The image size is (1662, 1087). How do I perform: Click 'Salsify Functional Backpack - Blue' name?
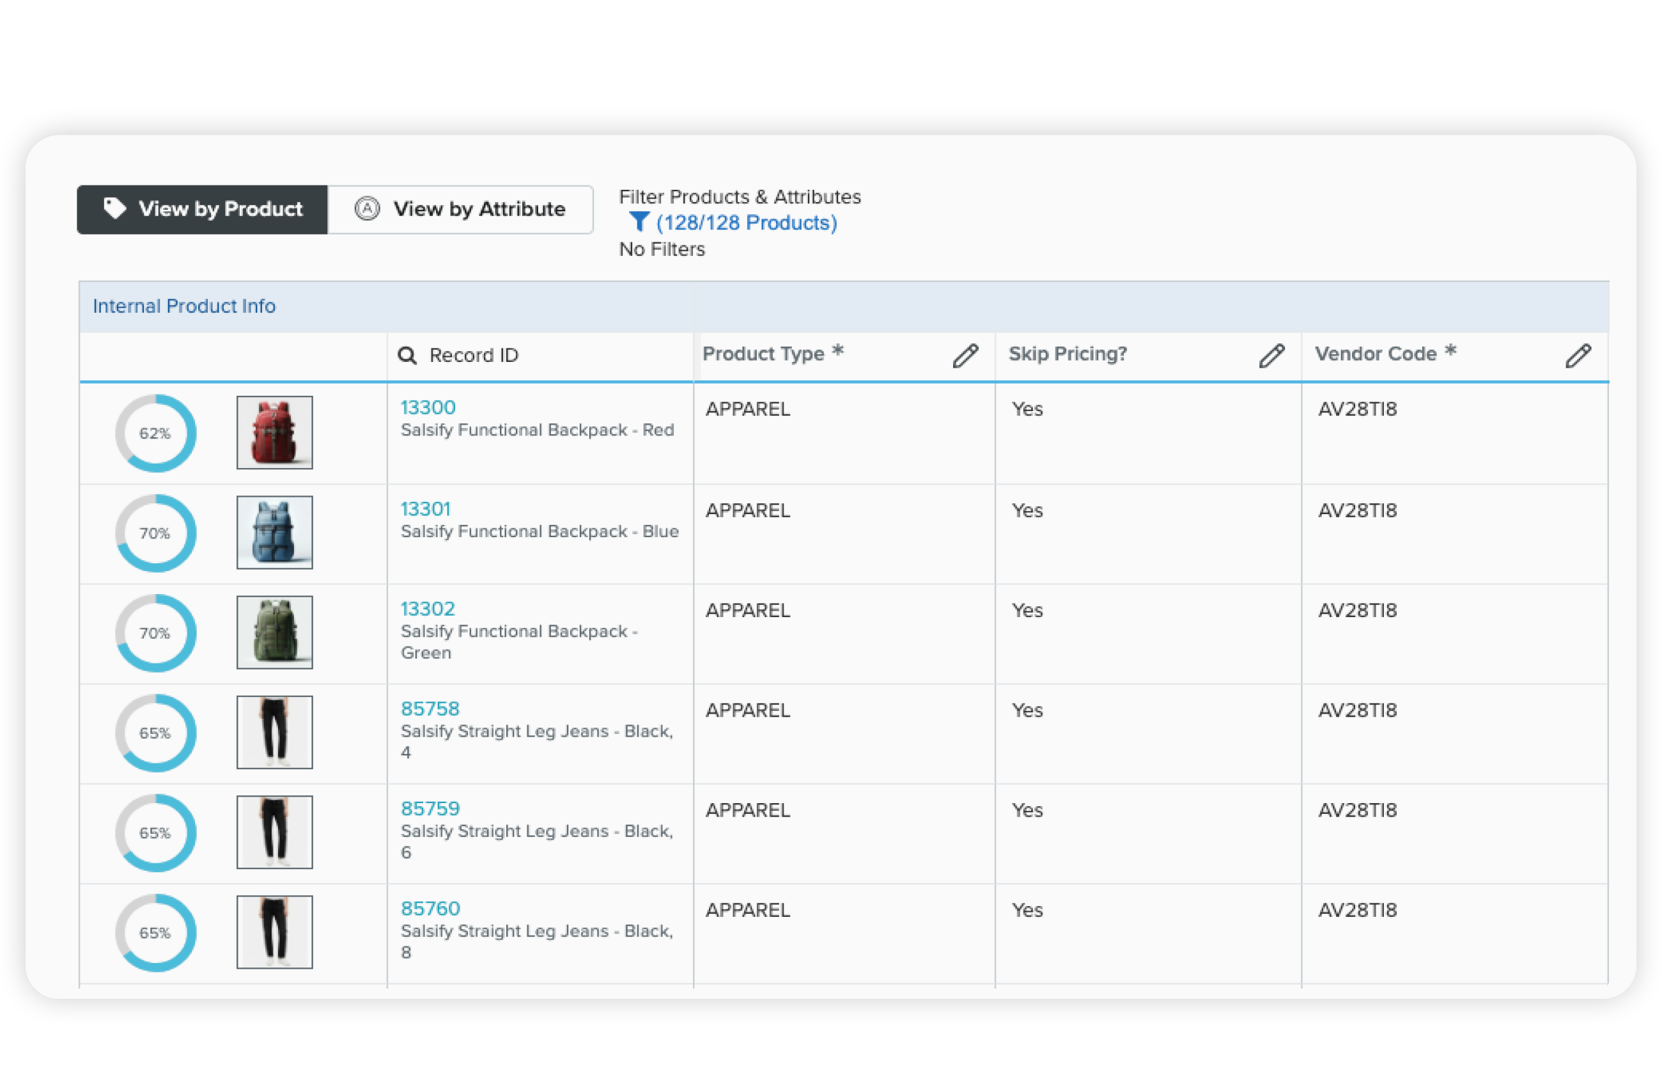point(540,531)
